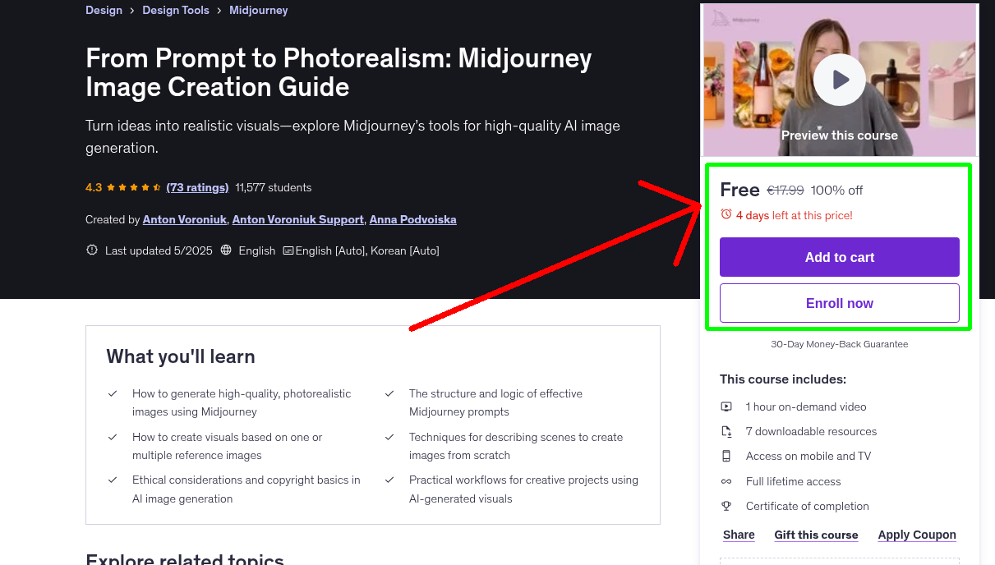This screenshot has width=995, height=565.
Task: Click instructor Anton Voroniuk's name
Action: pos(184,219)
